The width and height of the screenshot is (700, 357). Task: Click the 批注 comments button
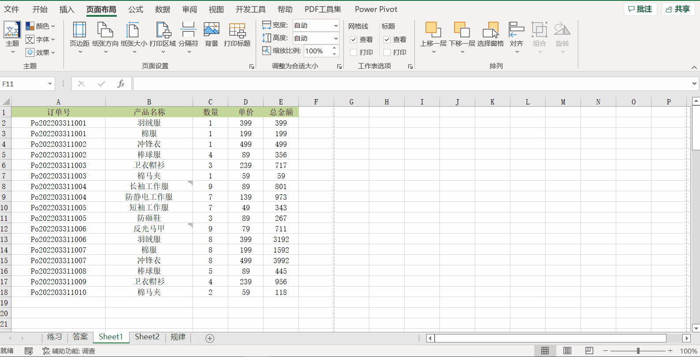[x=640, y=9]
